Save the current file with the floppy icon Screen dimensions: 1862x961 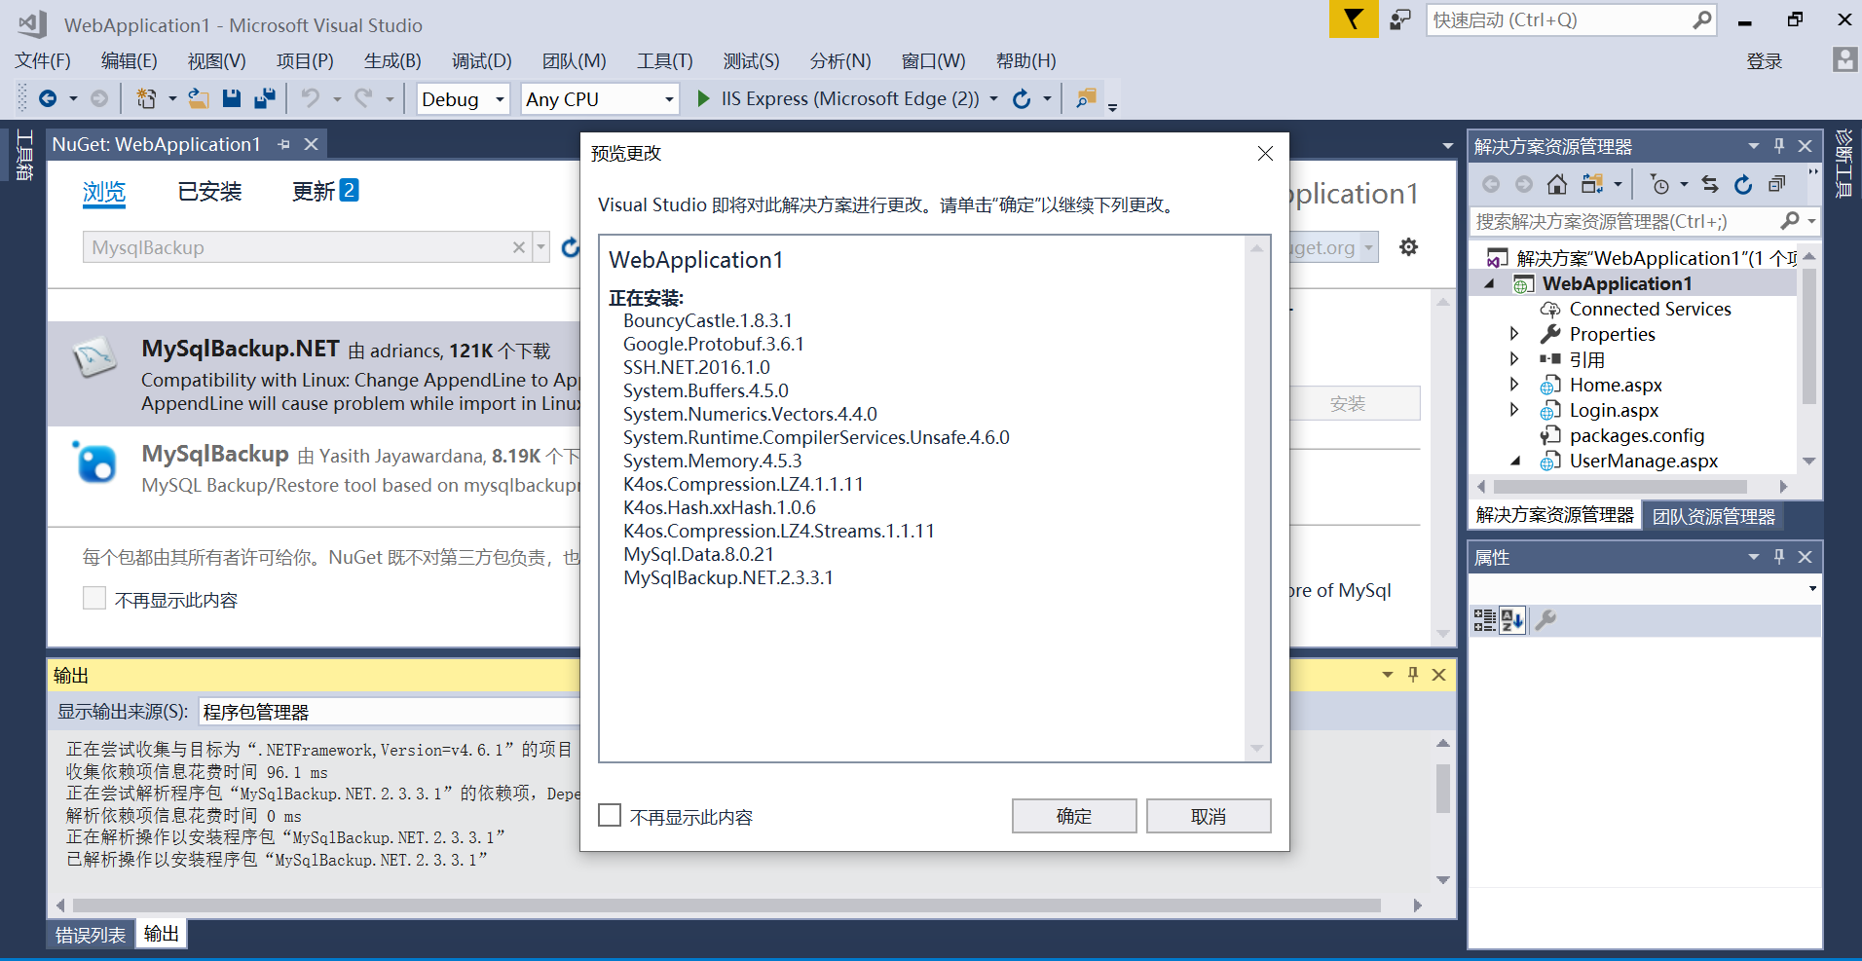[x=231, y=98]
